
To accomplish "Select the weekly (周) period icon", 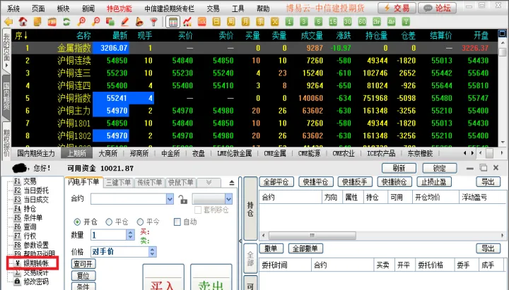I will (230, 22).
